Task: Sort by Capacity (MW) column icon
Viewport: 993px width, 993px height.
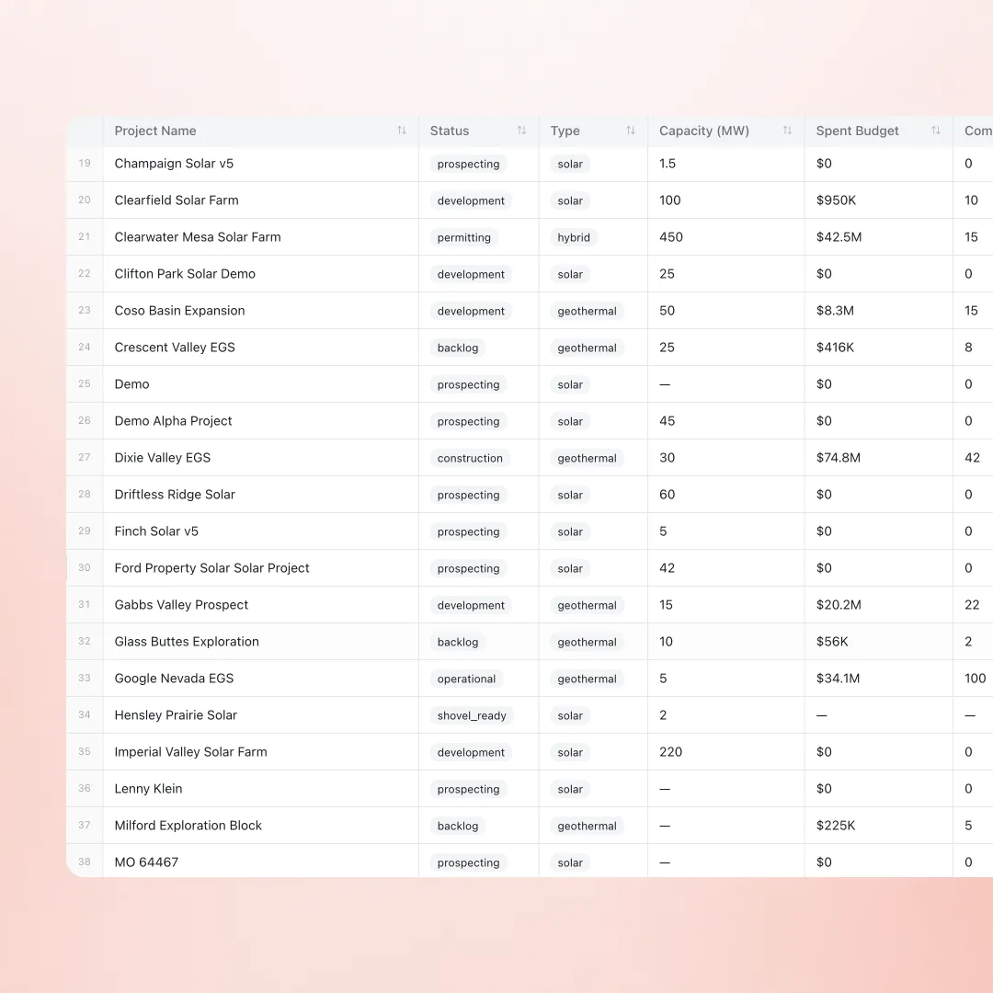Action: pos(787,131)
